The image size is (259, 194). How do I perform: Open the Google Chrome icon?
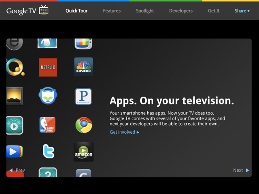tap(84, 125)
